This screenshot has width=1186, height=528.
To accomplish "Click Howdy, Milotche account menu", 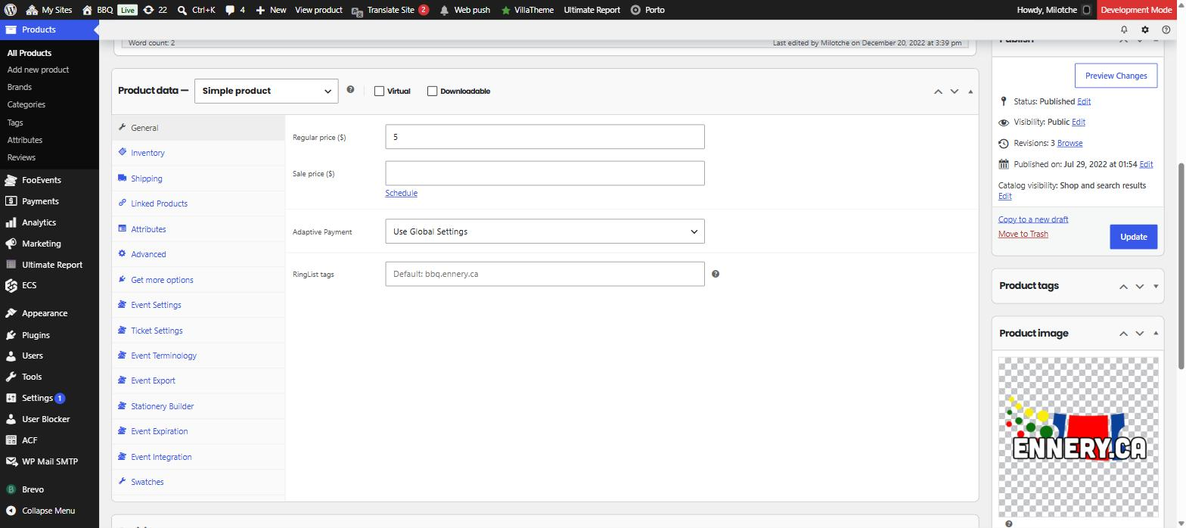I will point(1054,10).
